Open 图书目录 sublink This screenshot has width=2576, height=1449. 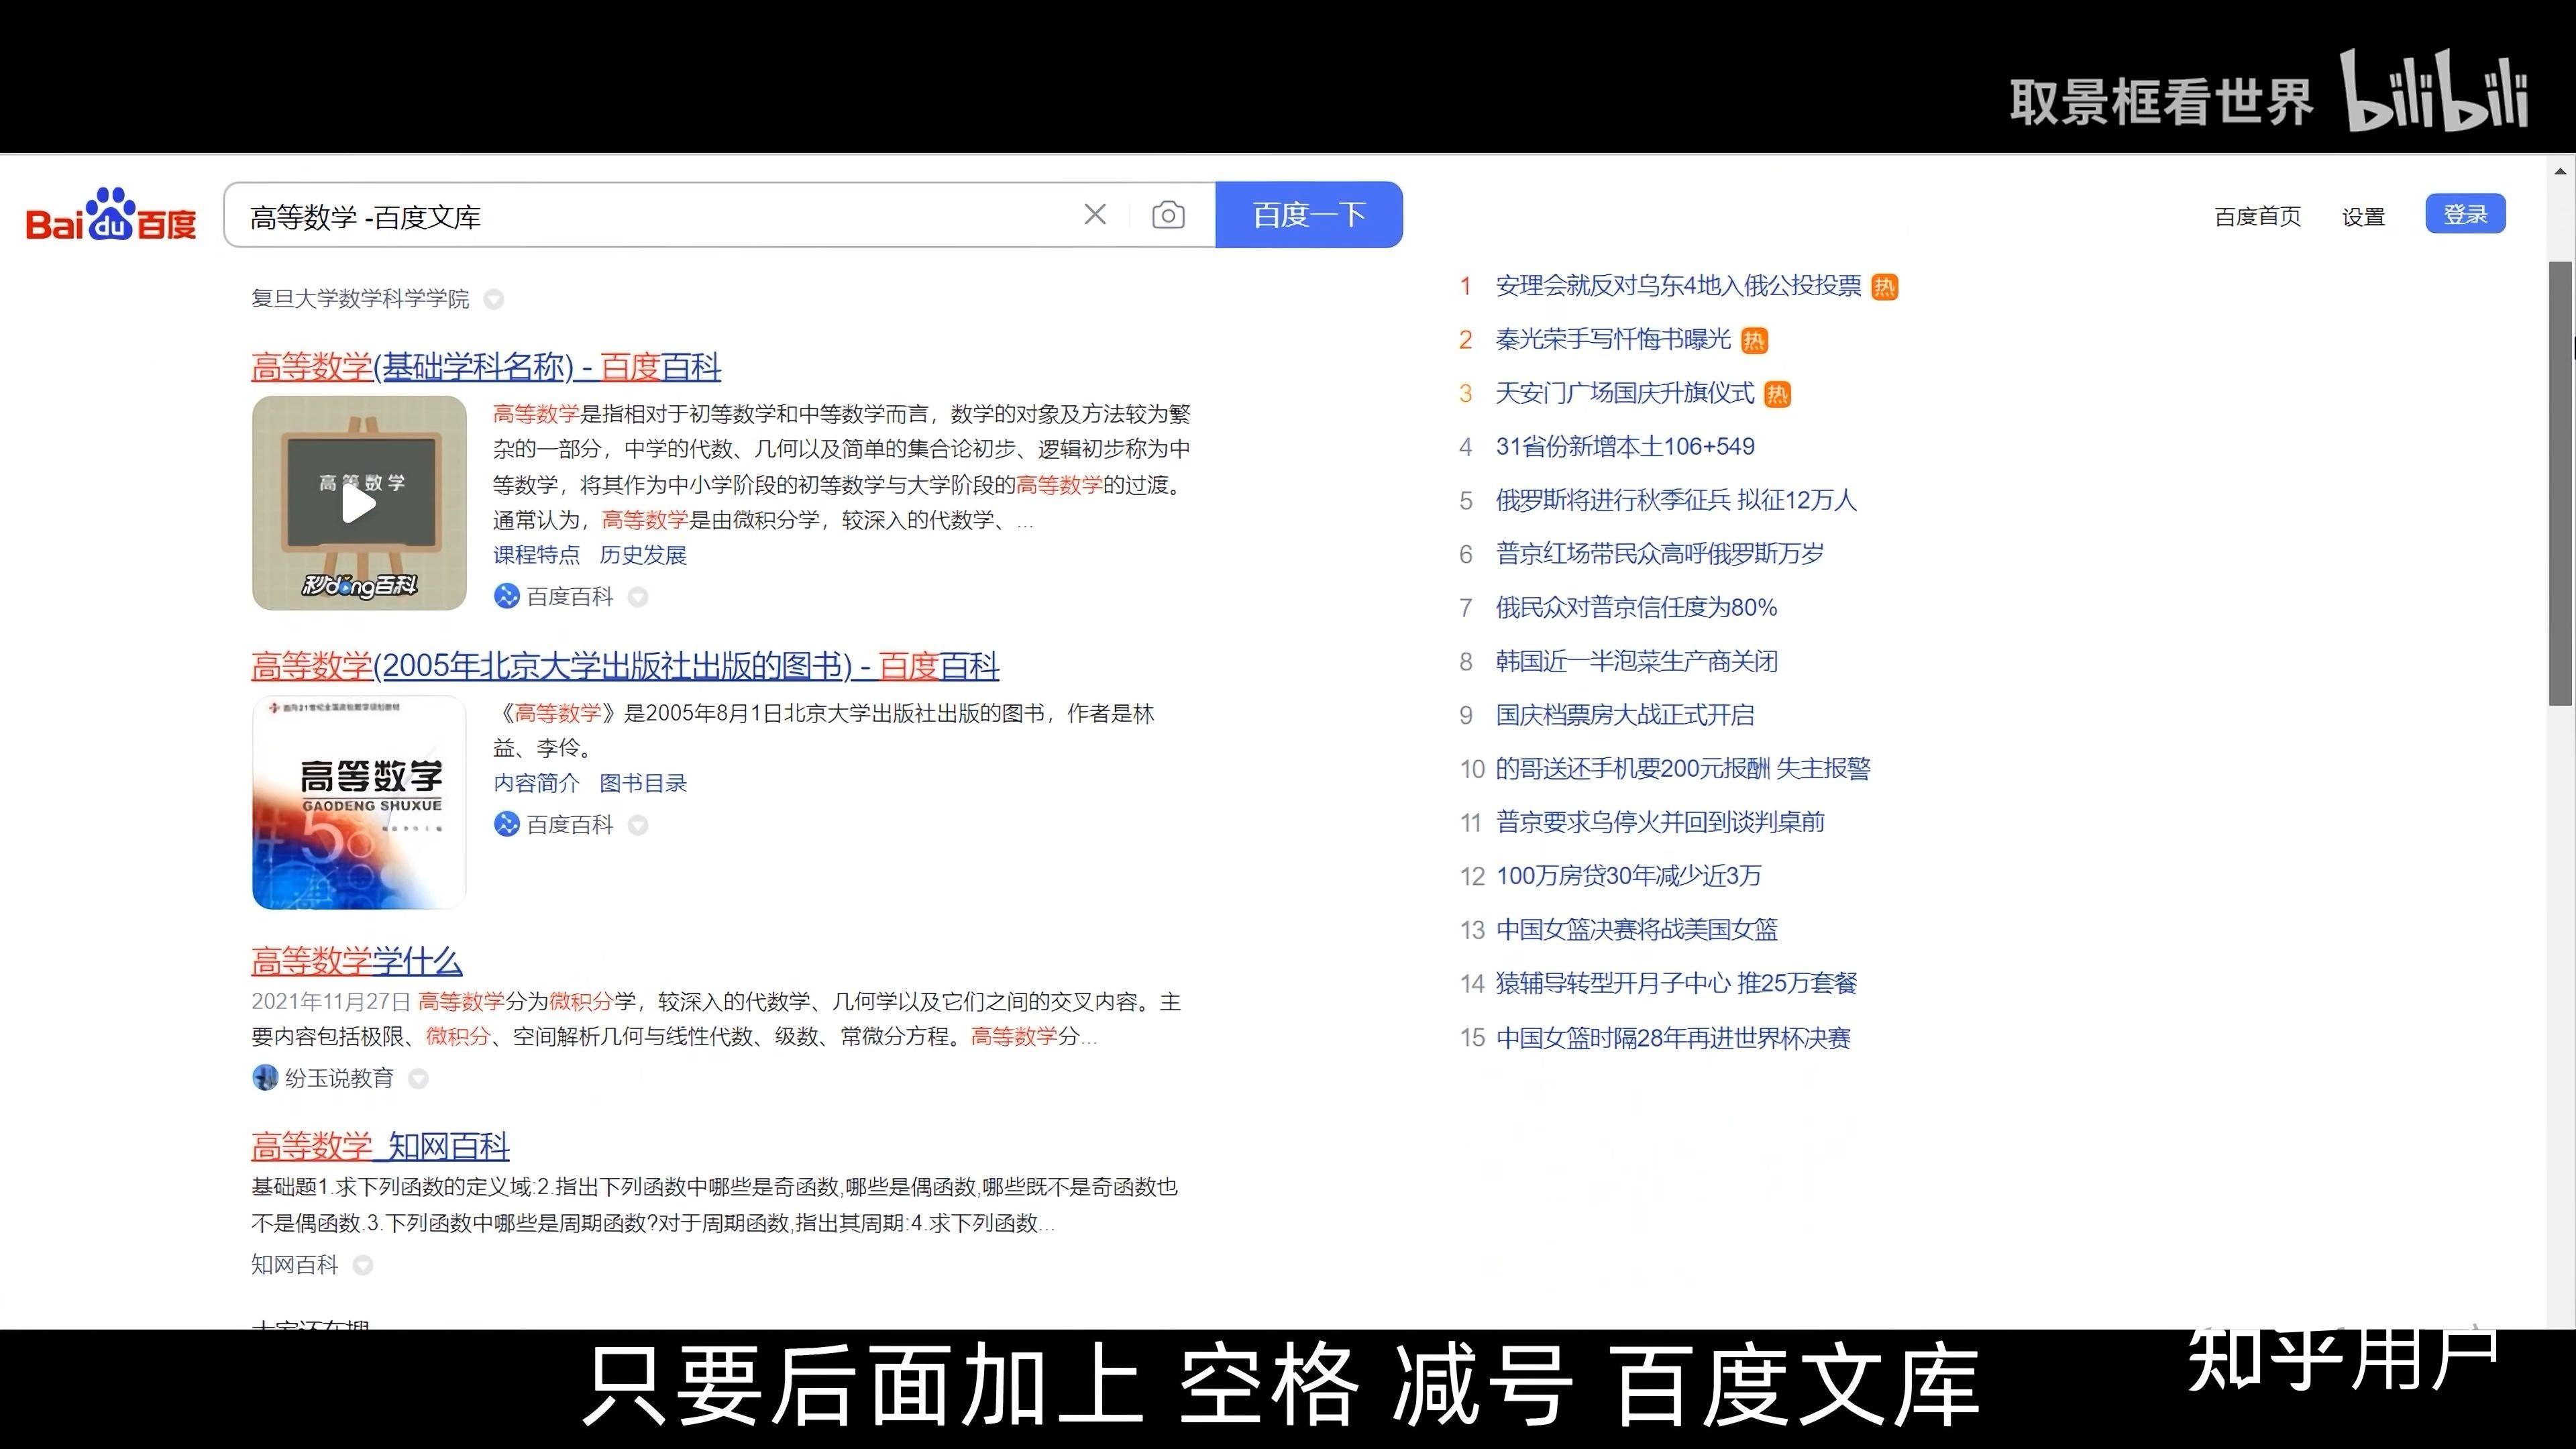pos(643,783)
